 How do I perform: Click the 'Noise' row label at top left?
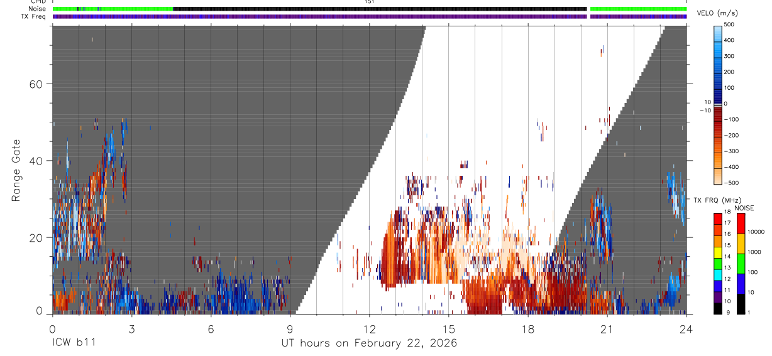click(38, 9)
